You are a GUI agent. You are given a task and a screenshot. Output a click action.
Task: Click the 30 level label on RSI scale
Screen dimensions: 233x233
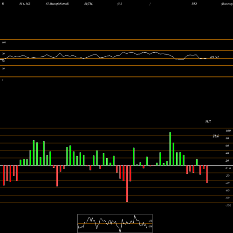[3, 69]
